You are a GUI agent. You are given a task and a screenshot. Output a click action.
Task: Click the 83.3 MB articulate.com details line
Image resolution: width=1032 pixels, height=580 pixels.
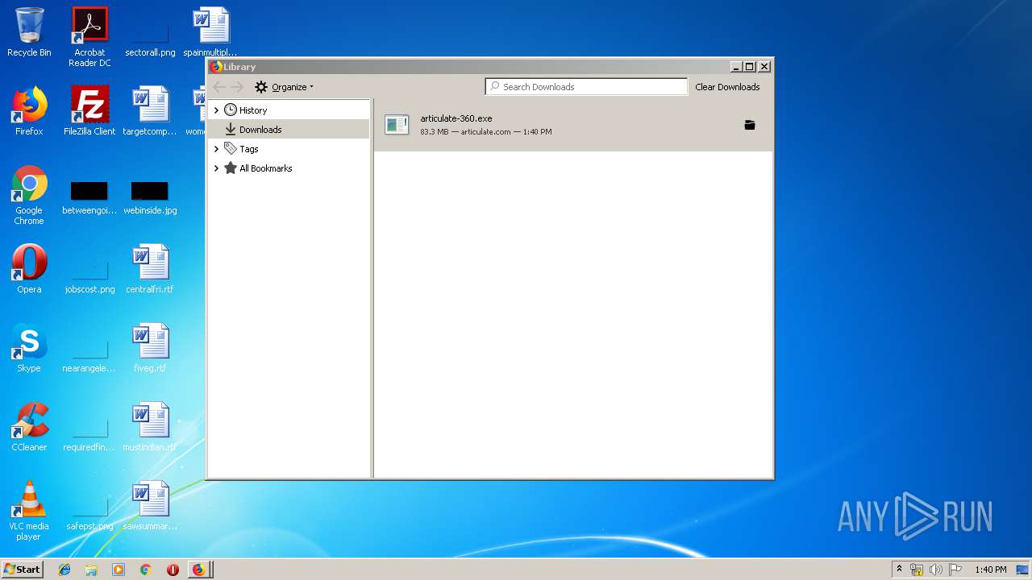pos(486,131)
